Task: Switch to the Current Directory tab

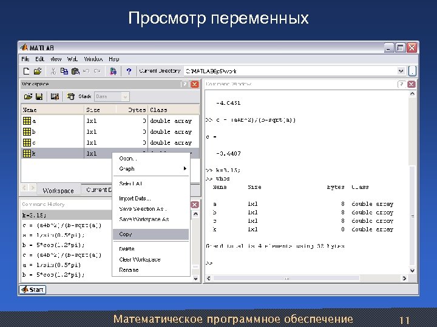Action: coord(98,190)
